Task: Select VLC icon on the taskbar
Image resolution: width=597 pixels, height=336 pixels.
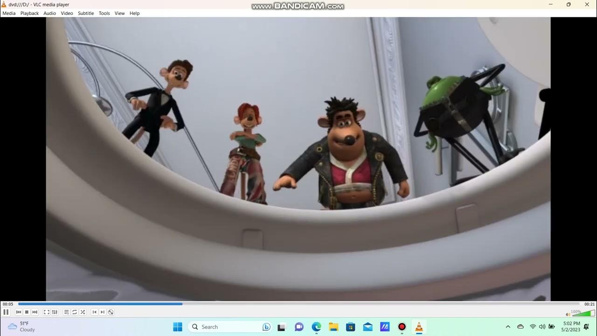Action: pos(419,327)
